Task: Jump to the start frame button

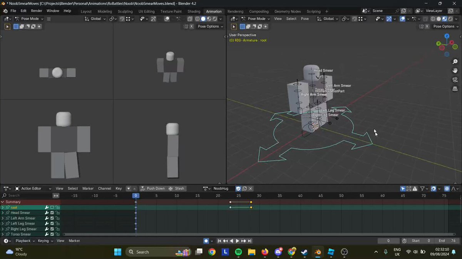Action: pyautogui.click(x=219, y=241)
